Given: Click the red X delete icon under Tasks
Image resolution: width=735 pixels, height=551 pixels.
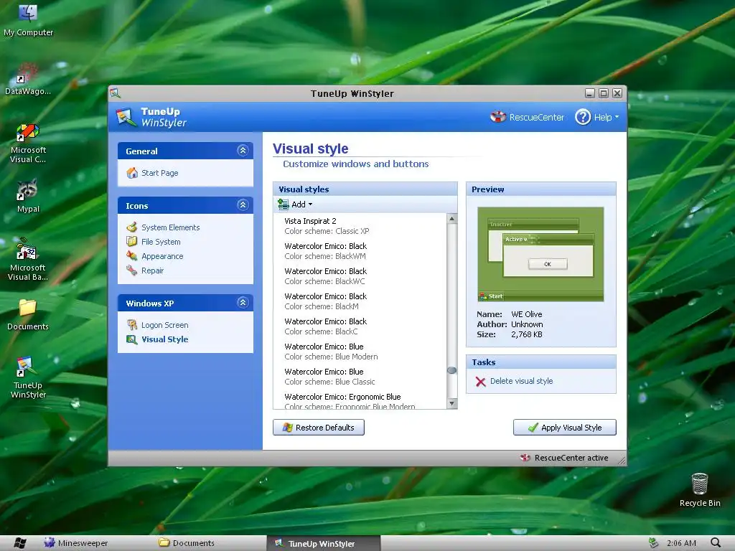Looking at the screenshot, I should [x=480, y=382].
